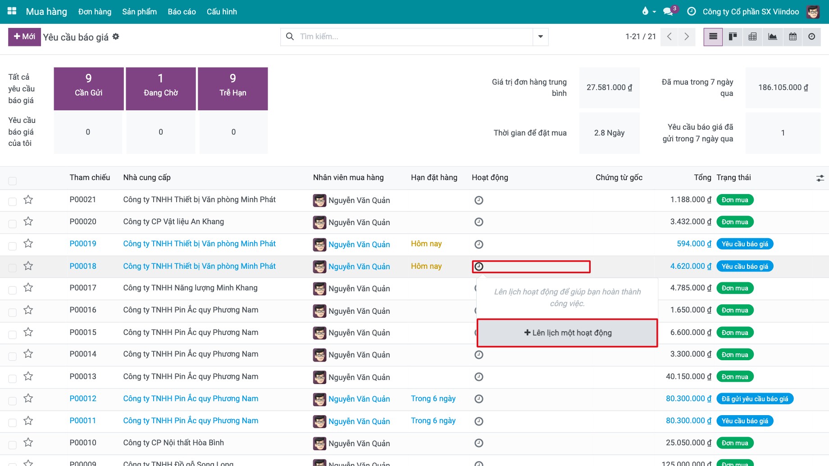Switch to list view
Viewport: 829px width, 466px height.
713,37
